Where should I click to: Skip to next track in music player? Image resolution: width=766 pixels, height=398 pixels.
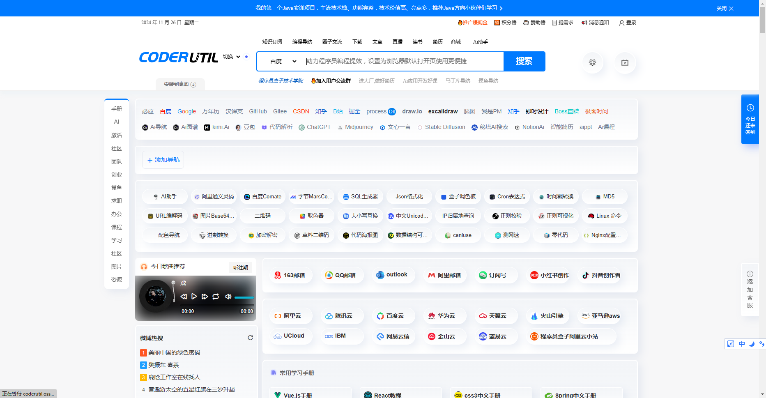click(x=205, y=297)
